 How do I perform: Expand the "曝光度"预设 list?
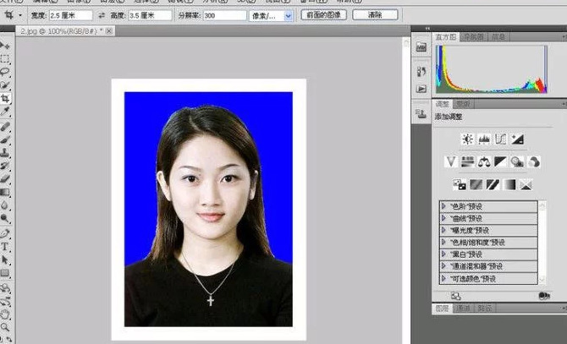[443, 230]
